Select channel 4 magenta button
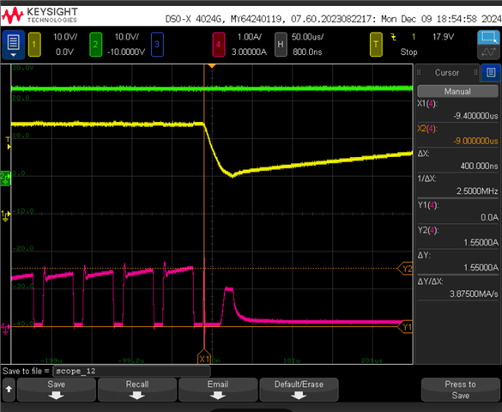This screenshot has height=412, width=502. coord(218,45)
